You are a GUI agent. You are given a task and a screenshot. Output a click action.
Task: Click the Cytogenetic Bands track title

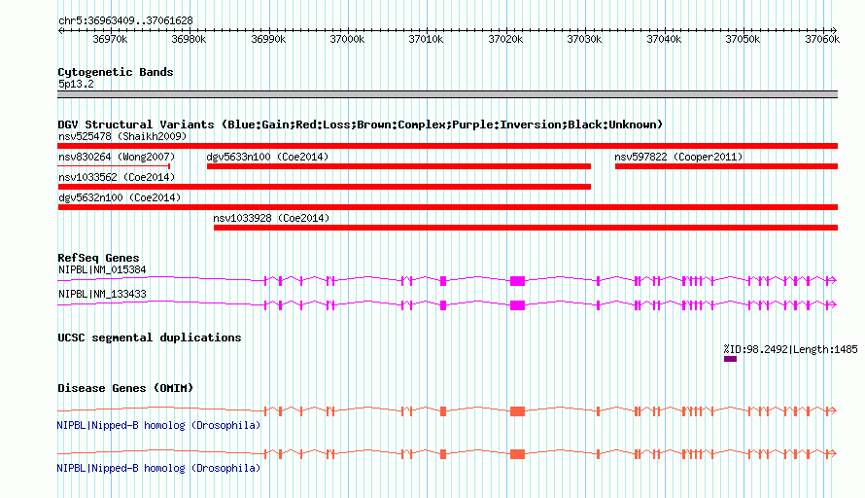[x=116, y=72]
